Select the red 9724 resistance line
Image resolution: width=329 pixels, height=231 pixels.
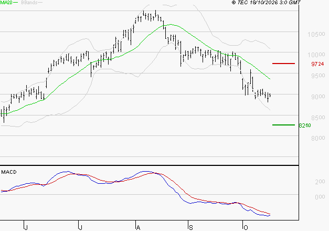tap(283, 64)
